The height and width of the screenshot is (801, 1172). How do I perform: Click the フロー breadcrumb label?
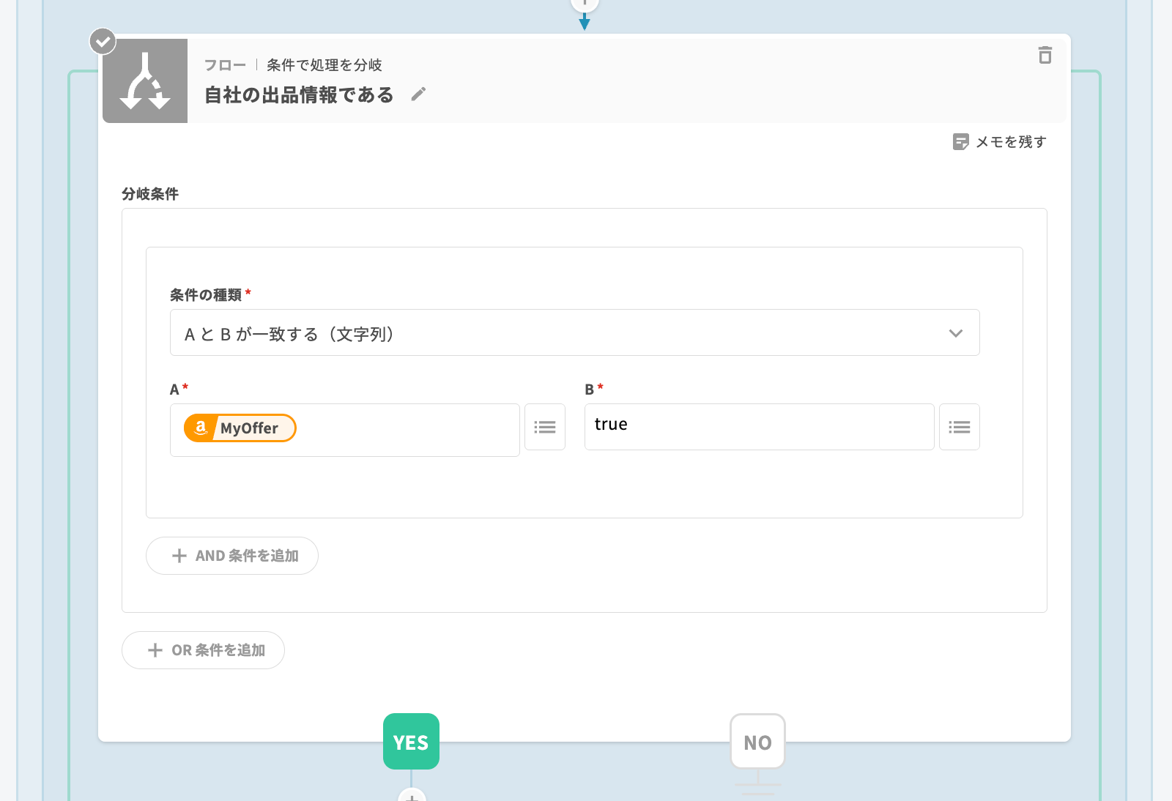click(x=225, y=65)
